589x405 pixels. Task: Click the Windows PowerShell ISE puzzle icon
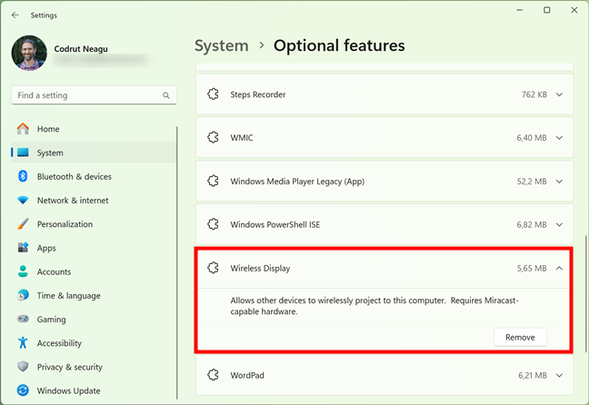coord(213,224)
